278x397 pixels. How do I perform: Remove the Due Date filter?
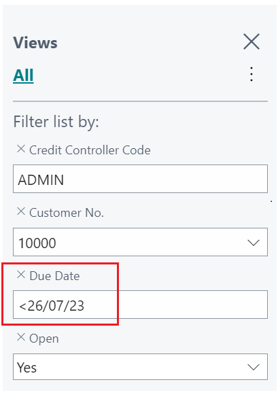(x=21, y=274)
